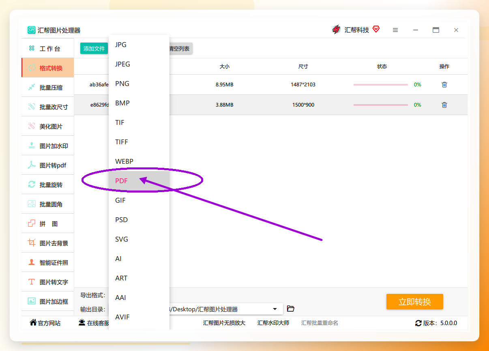Viewport: 489px width, 351px height.
Task: Choose AAI from the format list
Action: coord(139,297)
